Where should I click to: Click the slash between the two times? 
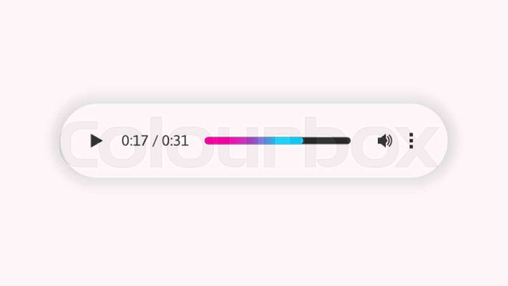point(155,141)
